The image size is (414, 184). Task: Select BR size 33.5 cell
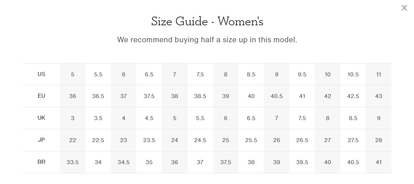73,162
